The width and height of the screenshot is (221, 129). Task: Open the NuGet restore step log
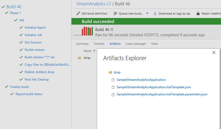coord(34,50)
